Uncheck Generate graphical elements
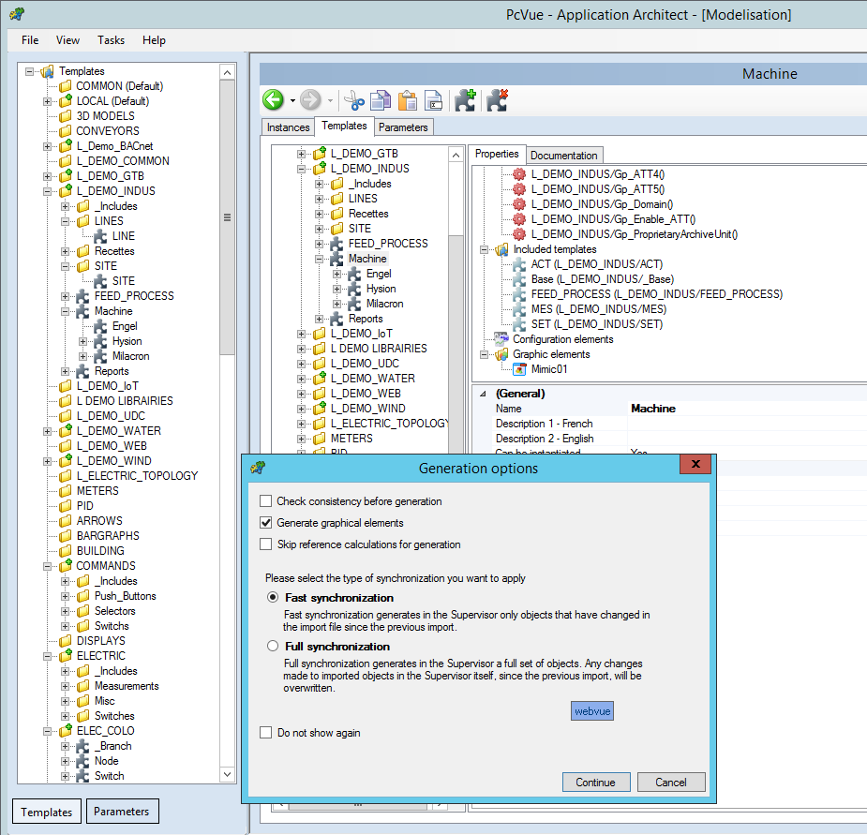 [266, 523]
